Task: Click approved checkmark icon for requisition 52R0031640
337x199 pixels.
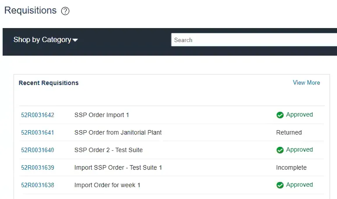Action: pyautogui.click(x=280, y=150)
